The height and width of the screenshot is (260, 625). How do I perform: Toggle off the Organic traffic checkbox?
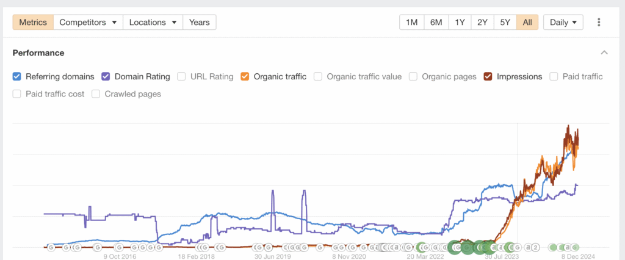click(x=245, y=77)
